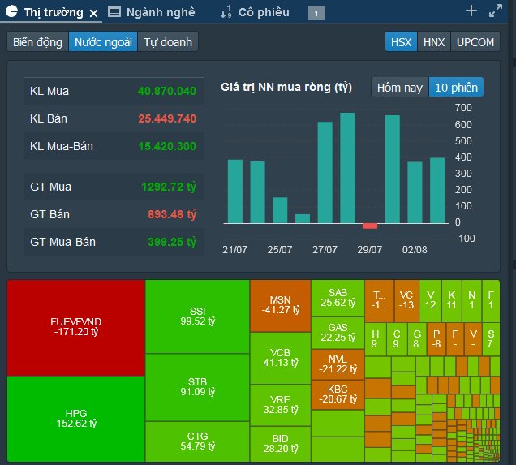Viewport: 516px width, 465px height.
Task: Switch exchange to HNX
Action: click(x=434, y=42)
